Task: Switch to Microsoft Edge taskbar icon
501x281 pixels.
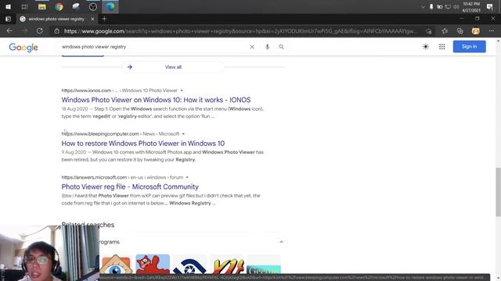Action: [110, 7]
